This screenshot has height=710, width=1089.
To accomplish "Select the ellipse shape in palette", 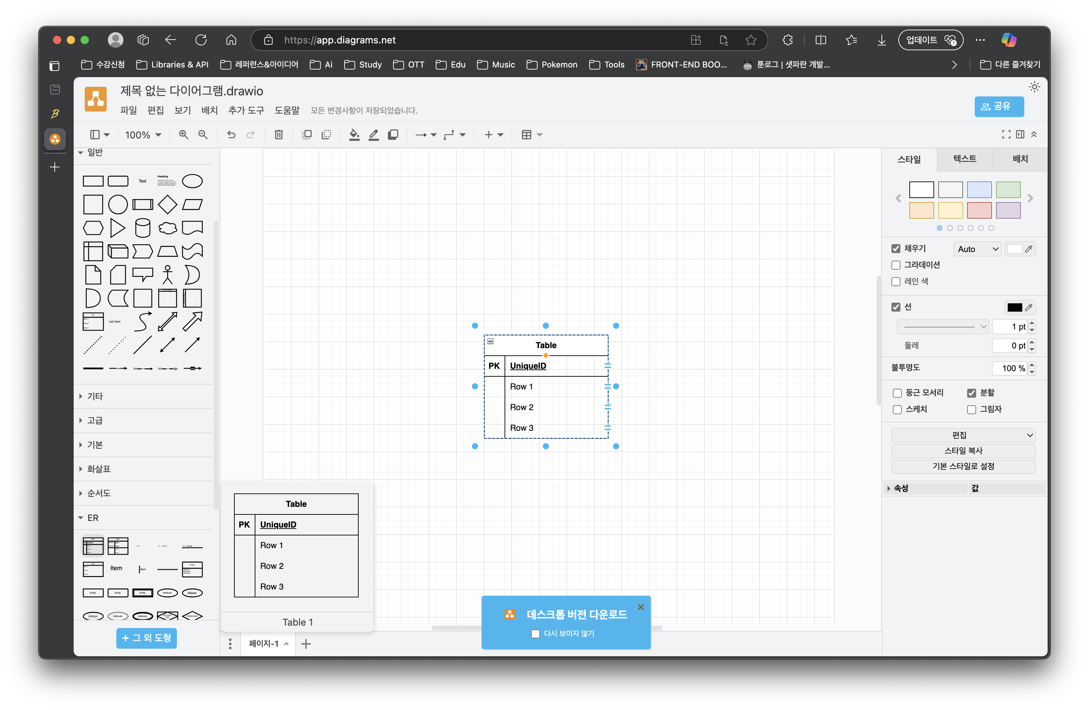I will pos(192,181).
